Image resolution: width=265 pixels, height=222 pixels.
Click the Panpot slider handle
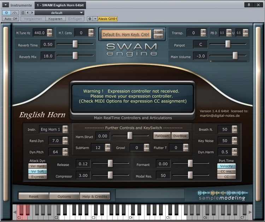(228, 44)
